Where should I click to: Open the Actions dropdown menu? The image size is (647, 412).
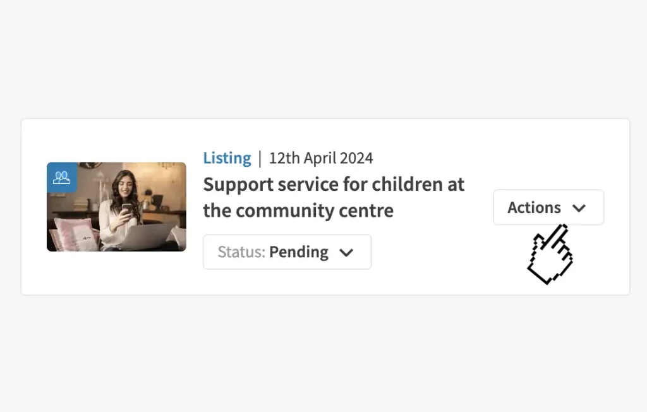[548, 207]
